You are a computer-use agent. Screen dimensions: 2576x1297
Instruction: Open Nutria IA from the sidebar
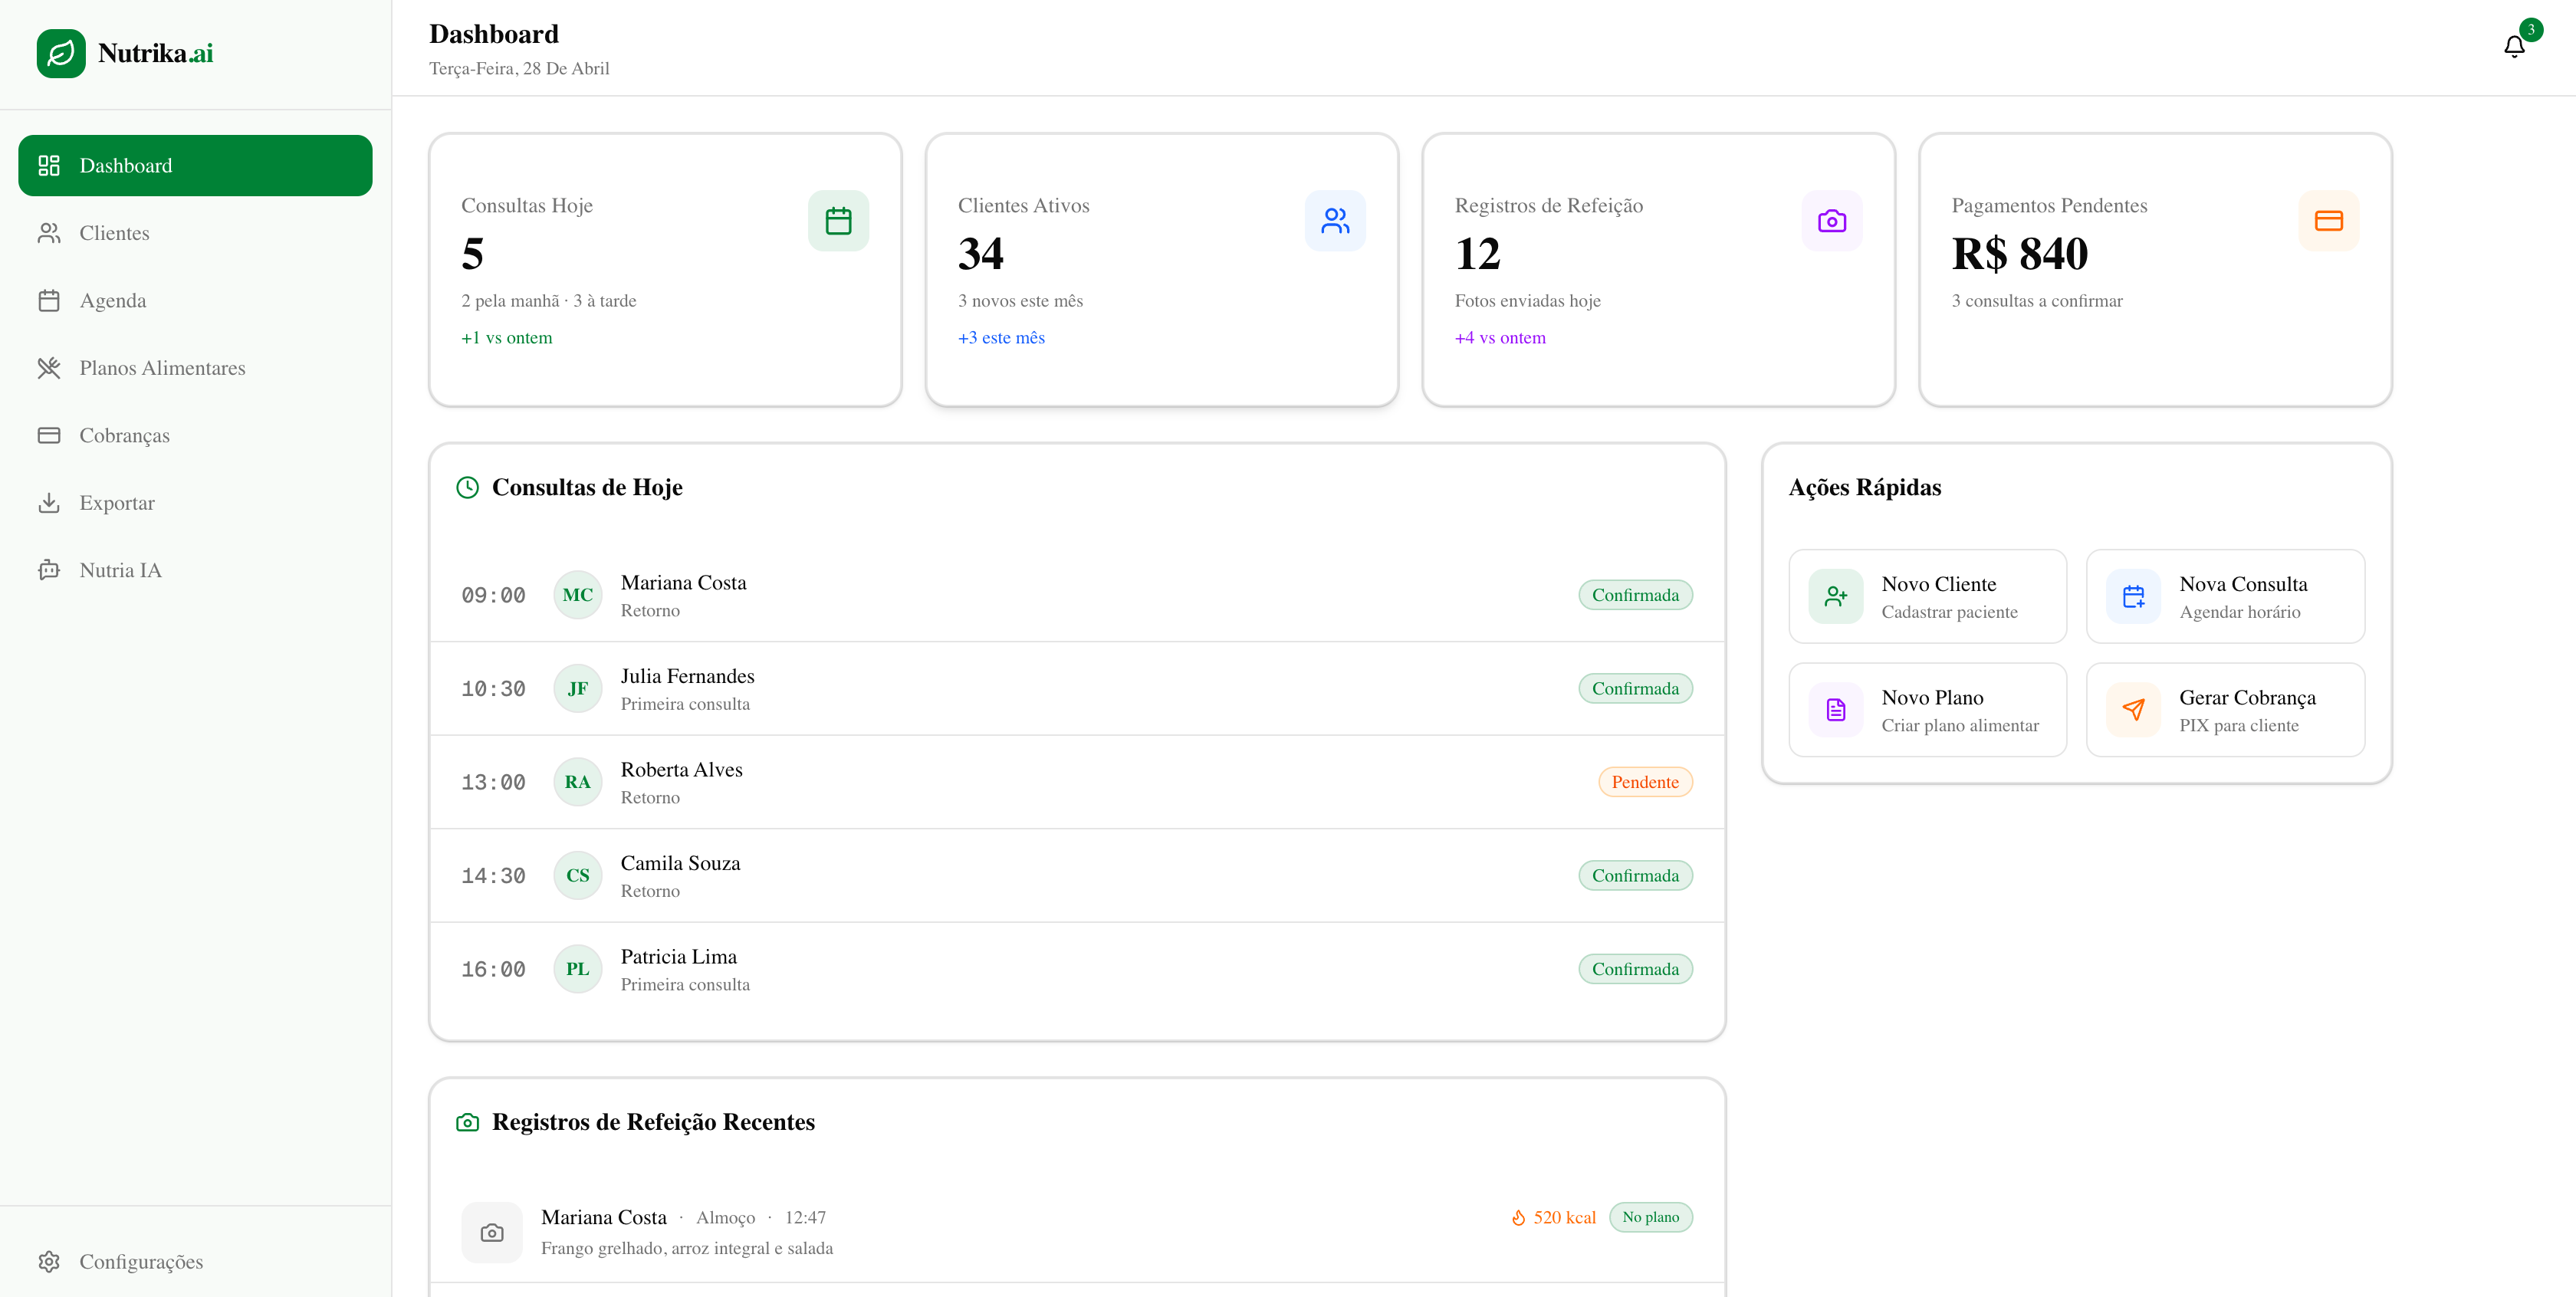pos(195,571)
